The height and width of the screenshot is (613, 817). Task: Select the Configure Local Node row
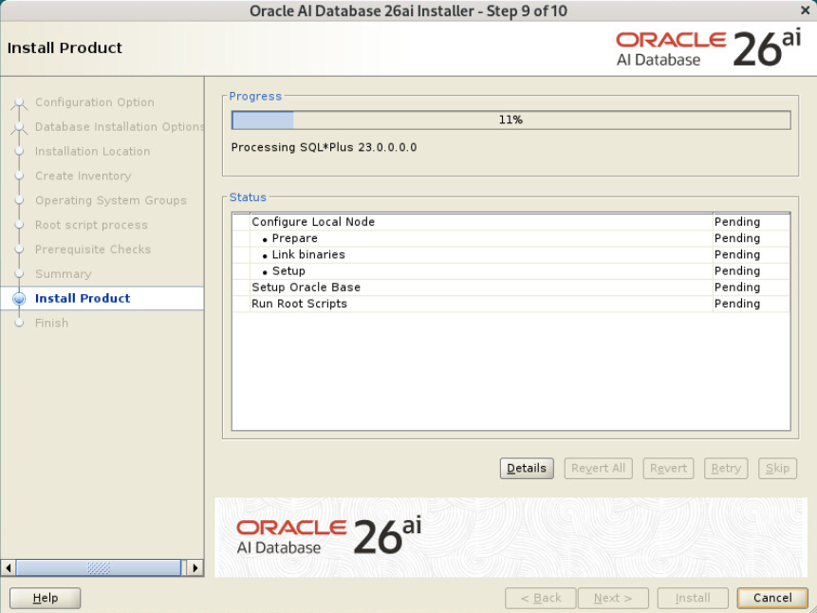(511, 222)
